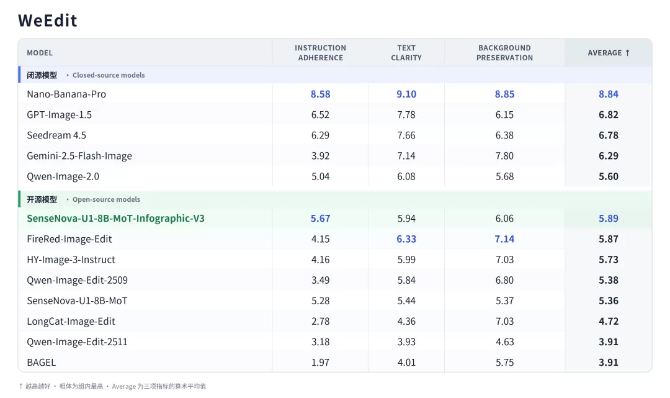This screenshot has height=398, width=670.
Task: Select the FireRed-Image-Edit row
Action: pyautogui.click(x=335, y=238)
